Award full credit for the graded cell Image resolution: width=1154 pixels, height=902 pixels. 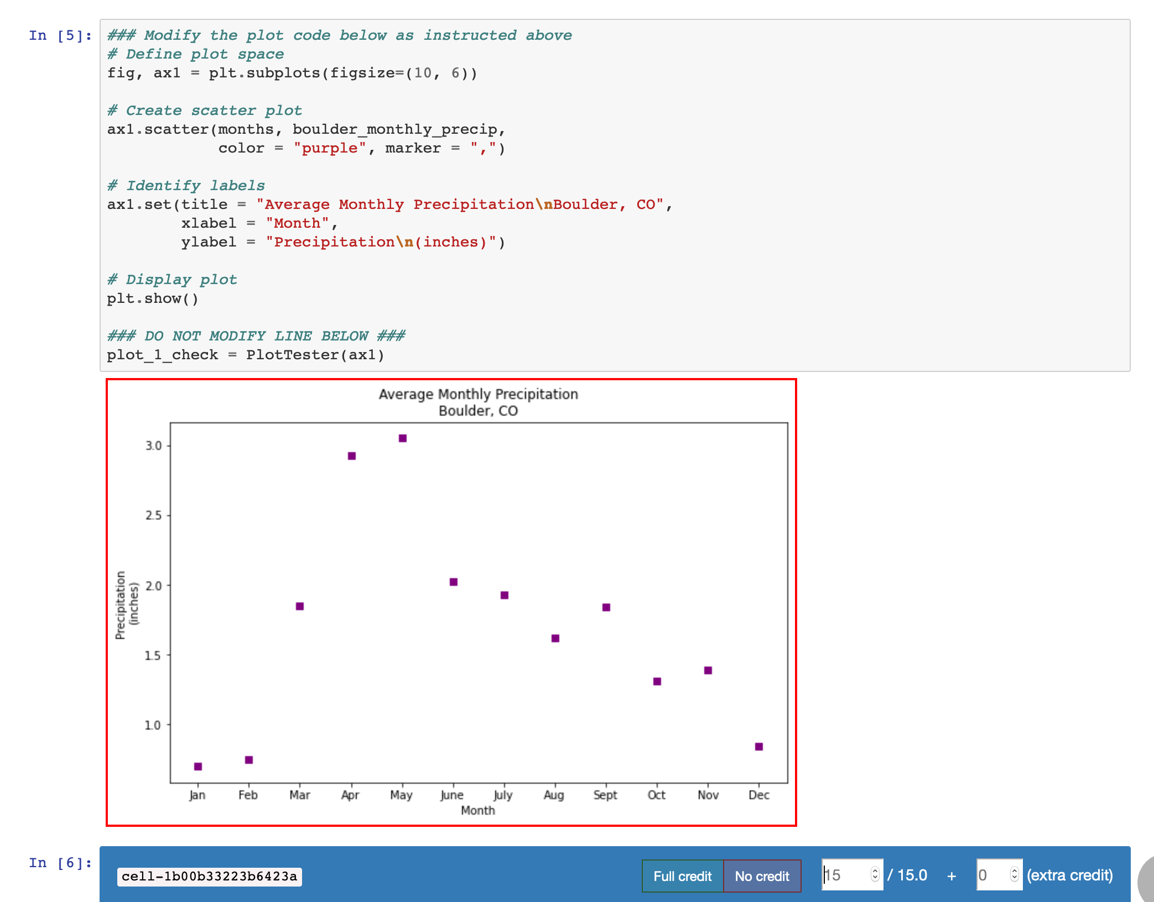pyautogui.click(x=682, y=876)
